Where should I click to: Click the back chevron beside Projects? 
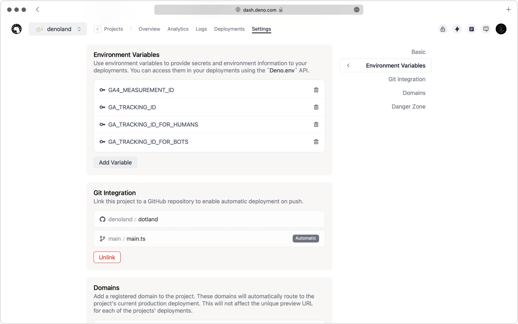(x=97, y=29)
